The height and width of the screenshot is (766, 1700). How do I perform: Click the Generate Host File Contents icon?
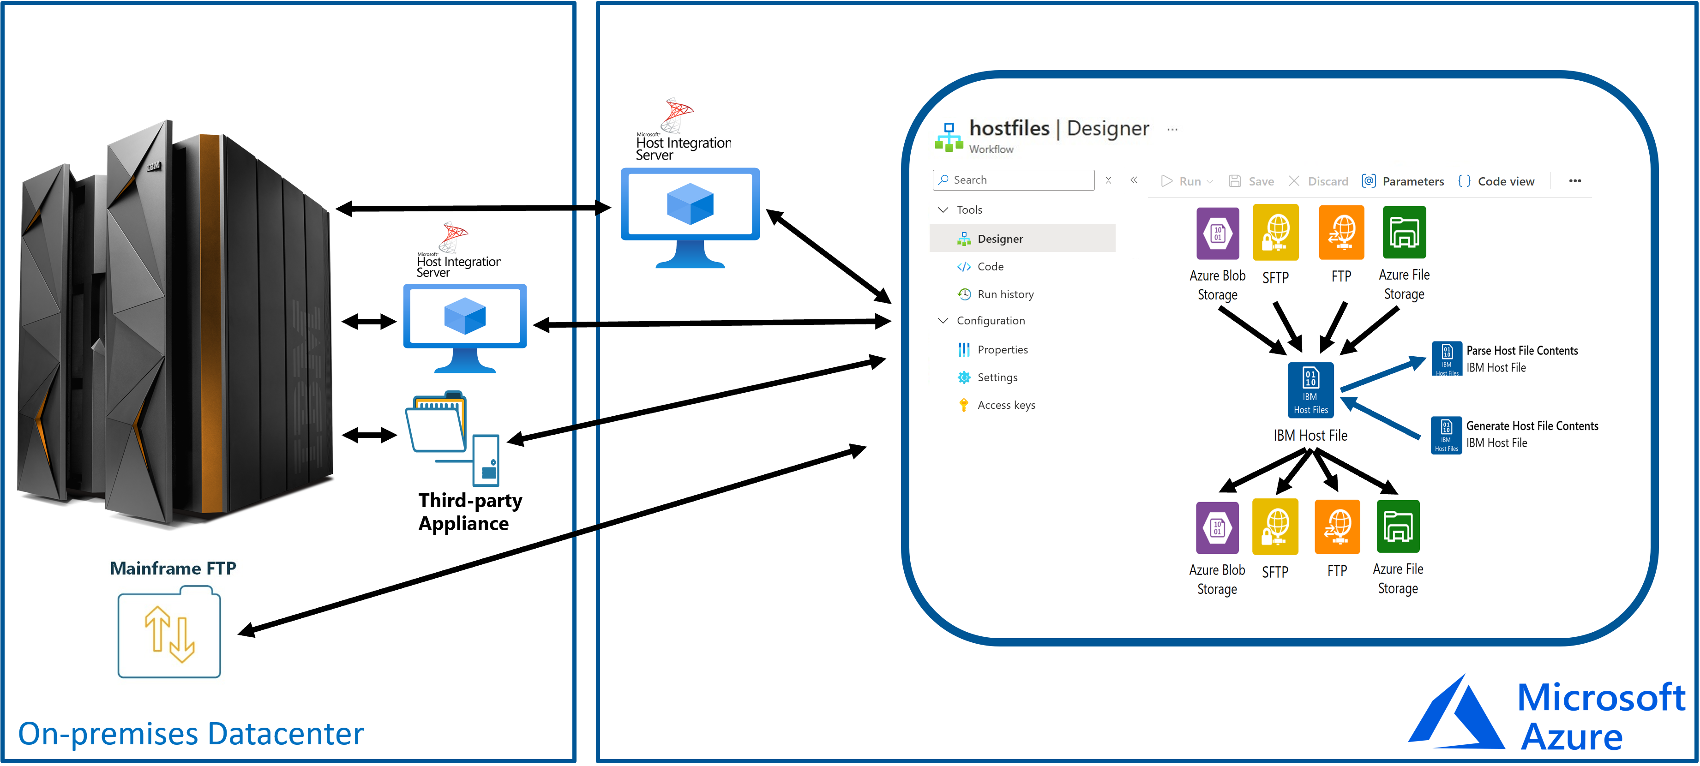1446,435
